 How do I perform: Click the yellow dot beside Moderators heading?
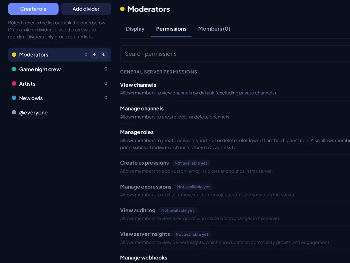click(122, 9)
